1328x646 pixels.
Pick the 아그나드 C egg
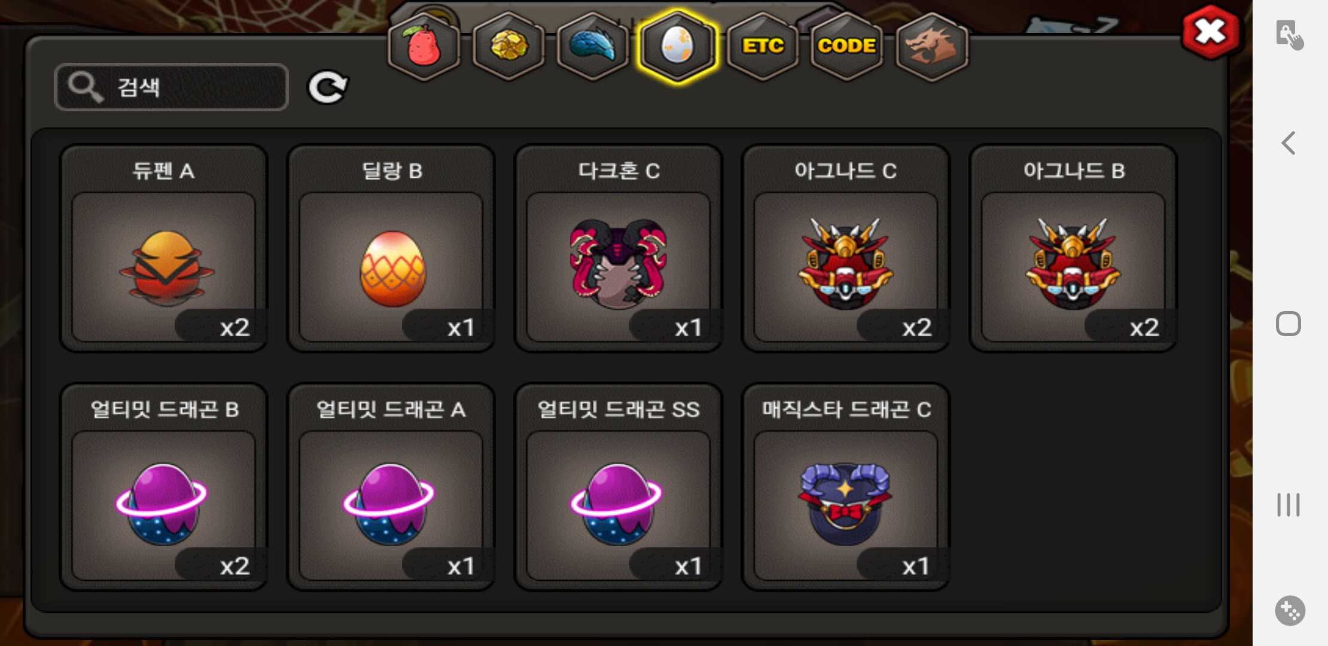[846, 248]
